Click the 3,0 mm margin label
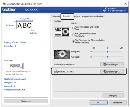This screenshot has width=130, height=107. [33, 33]
